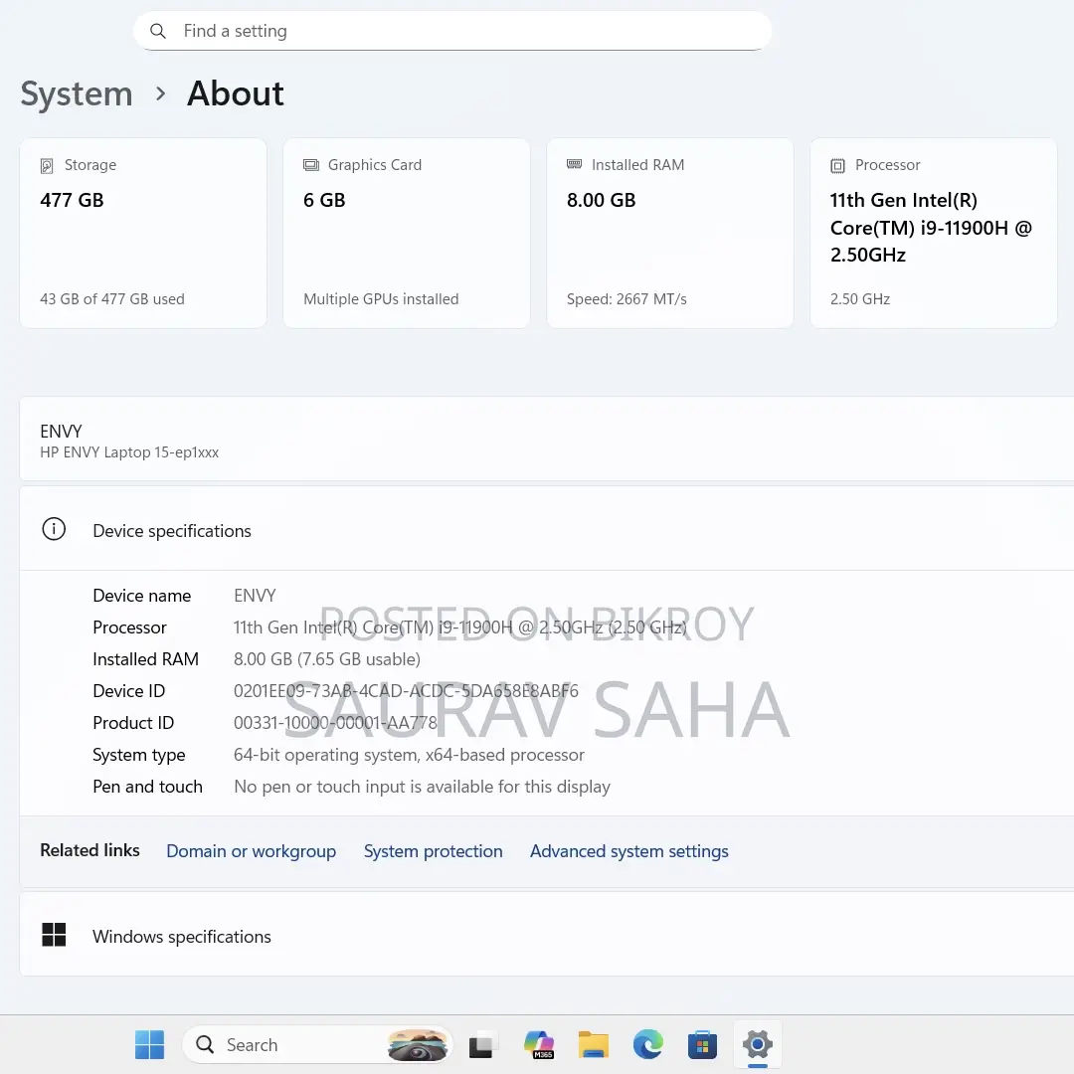Launch Microsoft 365 Copilot from taskbar
This screenshot has height=1074, width=1074.
539,1044
